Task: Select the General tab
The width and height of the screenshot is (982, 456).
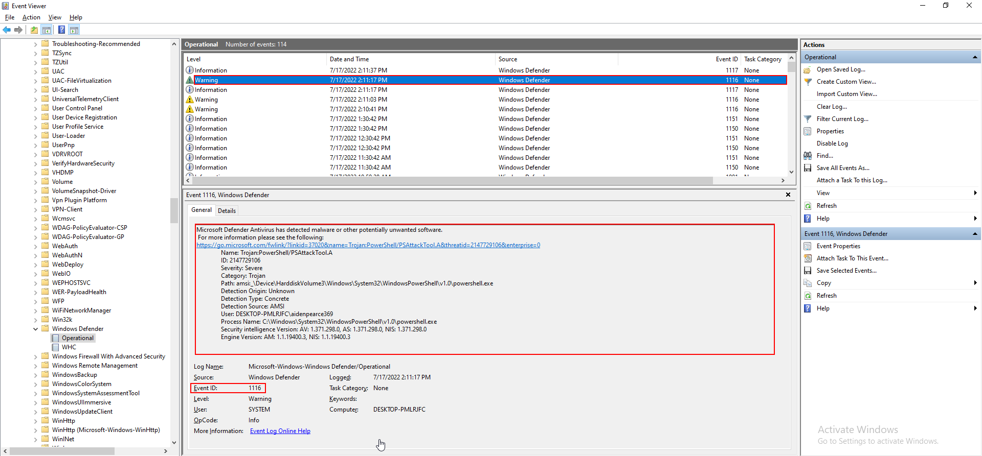Action: point(201,210)
